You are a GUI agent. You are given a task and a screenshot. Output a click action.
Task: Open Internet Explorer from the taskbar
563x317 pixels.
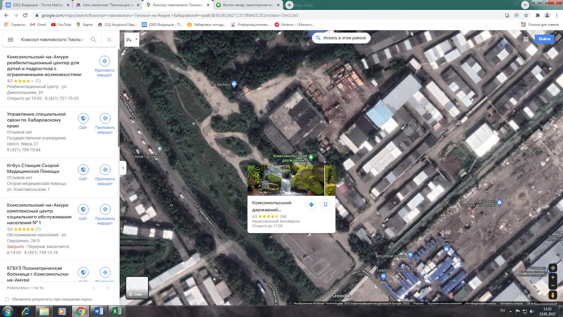click(x=26, y=311)
